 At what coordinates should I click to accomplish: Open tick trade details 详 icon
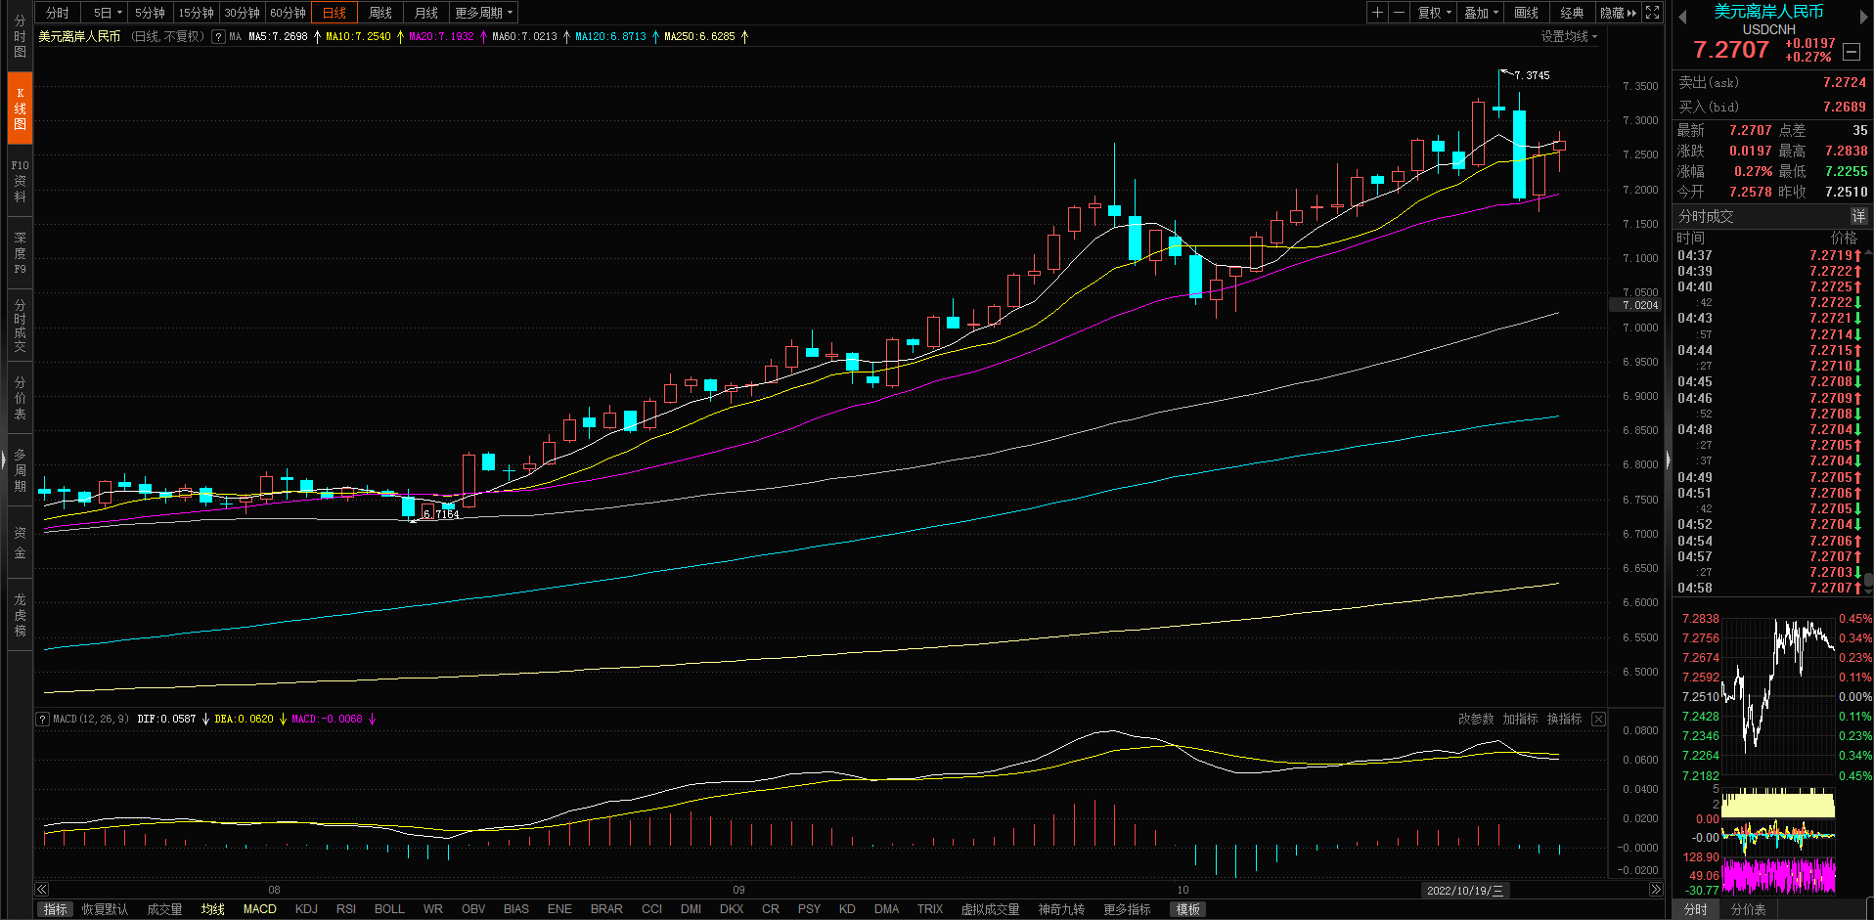1858,216
